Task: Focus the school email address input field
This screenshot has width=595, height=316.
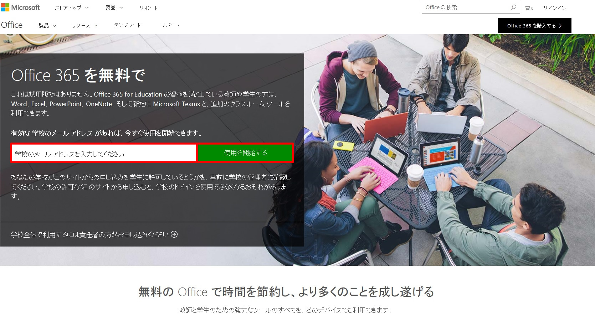Action: click(x=104, y=153)
